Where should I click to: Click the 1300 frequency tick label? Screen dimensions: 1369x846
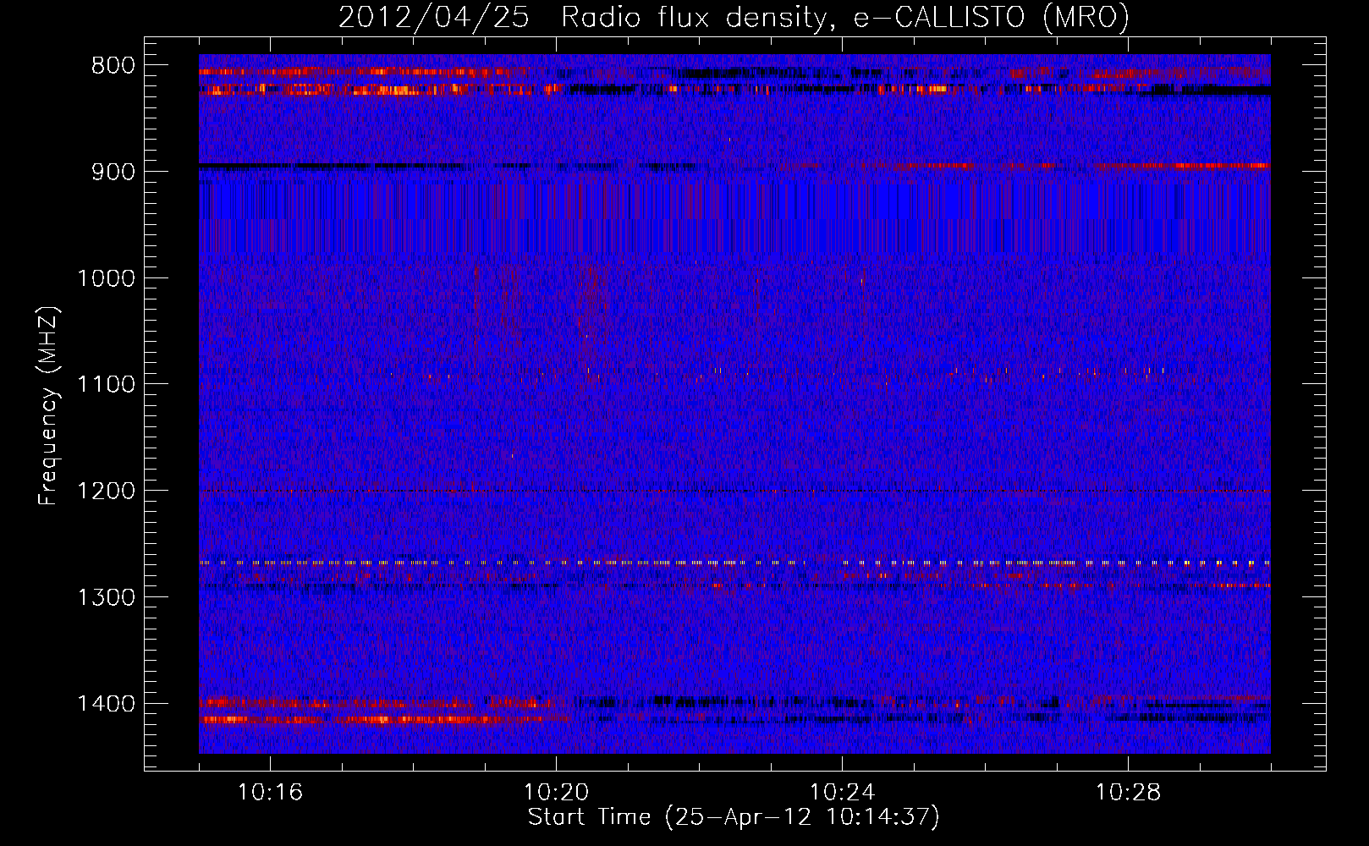(x=106, y=598)
